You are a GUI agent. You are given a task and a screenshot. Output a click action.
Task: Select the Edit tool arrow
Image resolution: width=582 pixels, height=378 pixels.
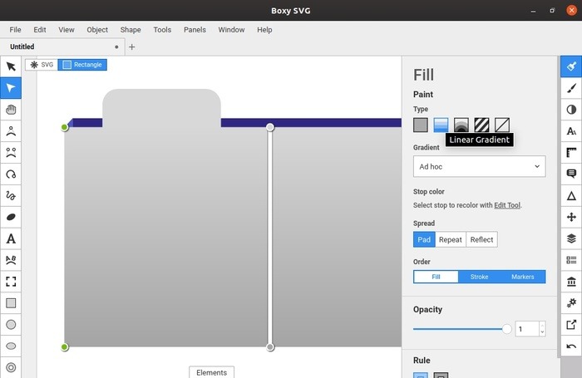point(11,88)
